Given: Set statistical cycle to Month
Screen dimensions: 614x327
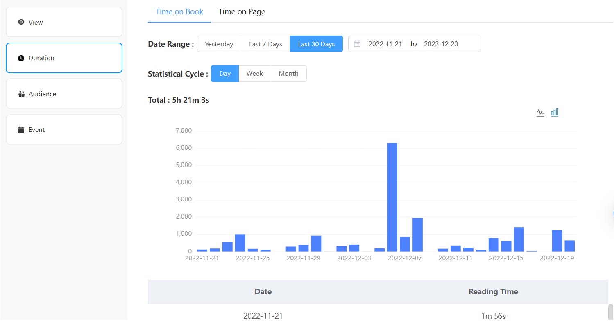Looking at the screenshot, I should coord(288,73).
